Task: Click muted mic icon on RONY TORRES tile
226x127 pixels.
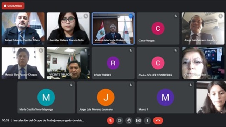Action: pyautogui.click(x=131, y=50)
